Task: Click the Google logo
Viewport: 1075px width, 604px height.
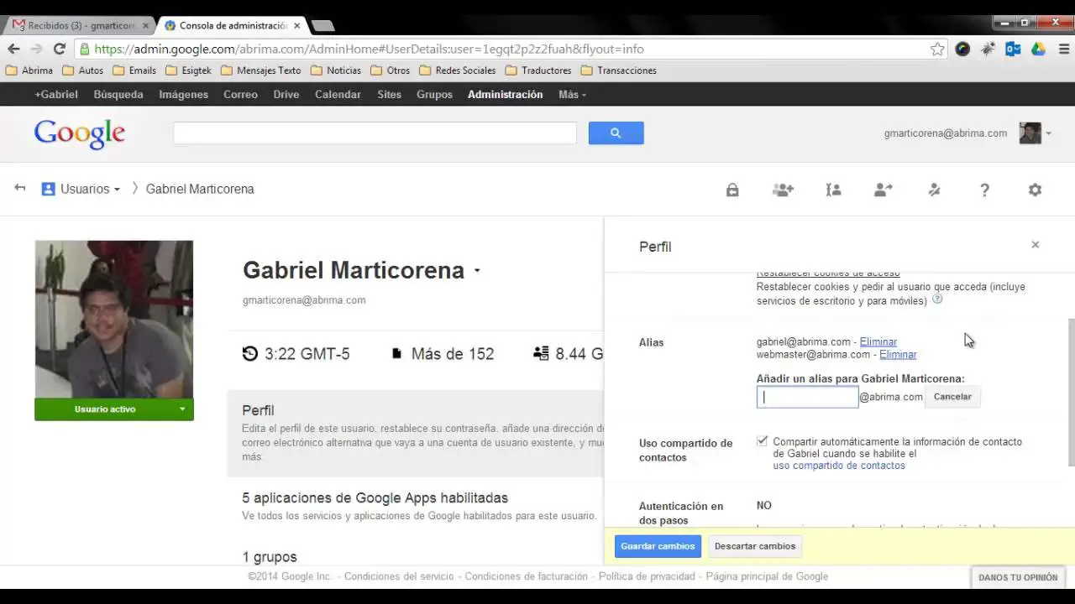Action: 80,133
